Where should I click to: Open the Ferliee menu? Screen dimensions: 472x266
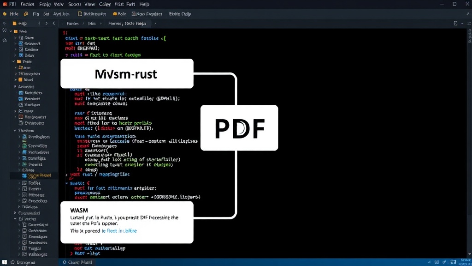(x=27, y=4)
